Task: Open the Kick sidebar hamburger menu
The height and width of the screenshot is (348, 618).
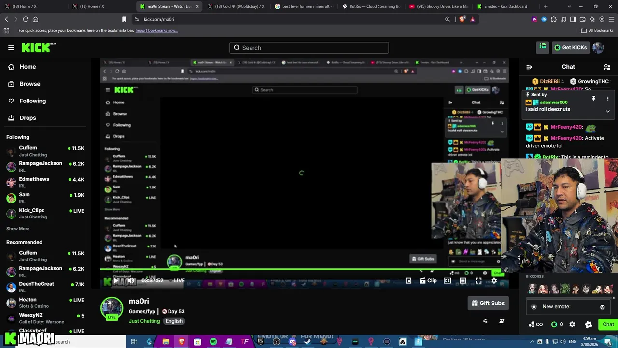Action: pyautogui.click(x=11, y=47)
